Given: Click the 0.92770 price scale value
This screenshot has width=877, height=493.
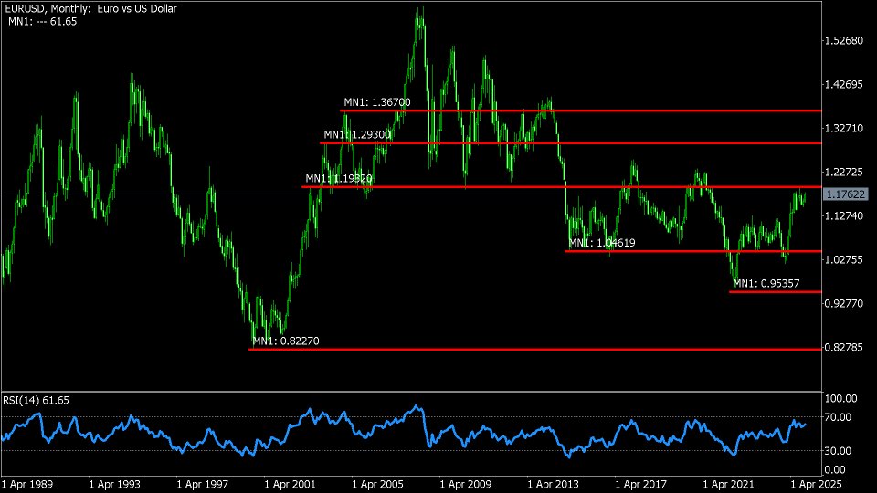Looking at the screenshot, I should [x=844, y=303].
